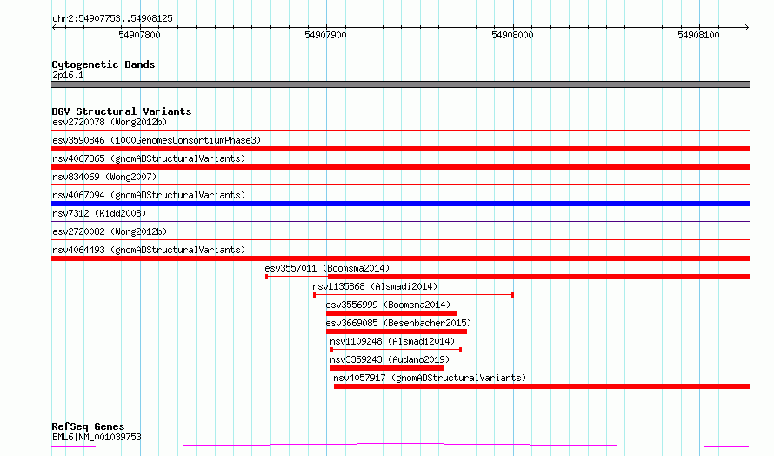The image size is (774, 456).
Task: Click the thick red bar of esv3557011
Action: [x=538, y=277]
